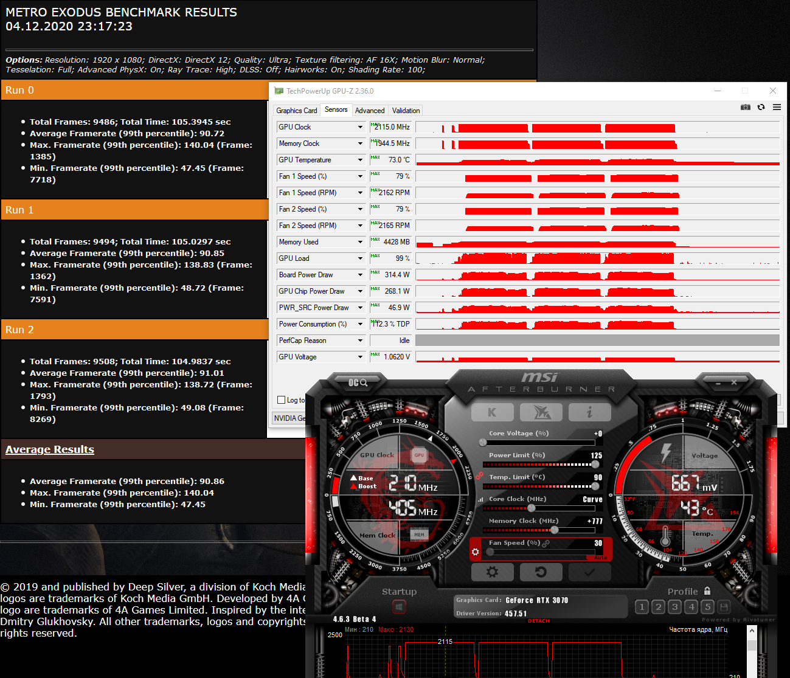Minimize the Afterburner window
Viewport: 790px width, 678px height.
click(718, 383)
